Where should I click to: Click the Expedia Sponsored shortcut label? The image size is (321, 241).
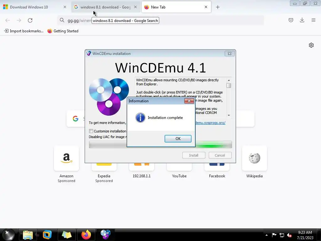104,178
